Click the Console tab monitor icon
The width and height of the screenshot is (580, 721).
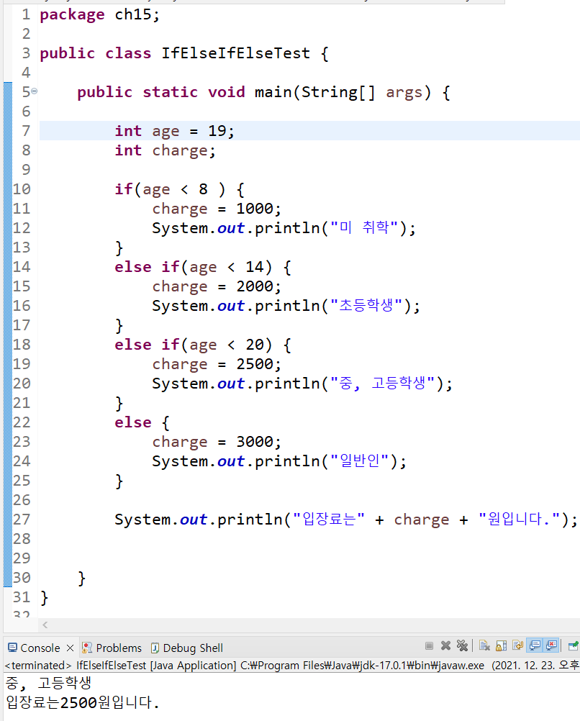(x=12, y=648)
